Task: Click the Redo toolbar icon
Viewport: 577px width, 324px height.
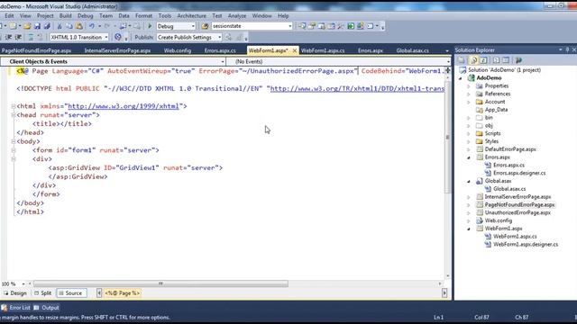Action: [x=107, y=26]
